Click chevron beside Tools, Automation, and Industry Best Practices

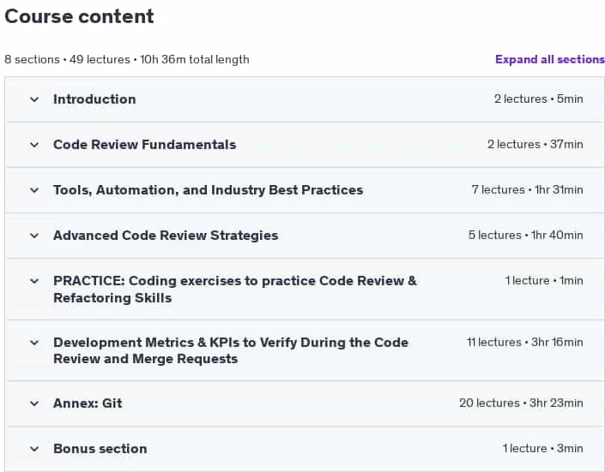pyautogui.click(x=34, y=190)
